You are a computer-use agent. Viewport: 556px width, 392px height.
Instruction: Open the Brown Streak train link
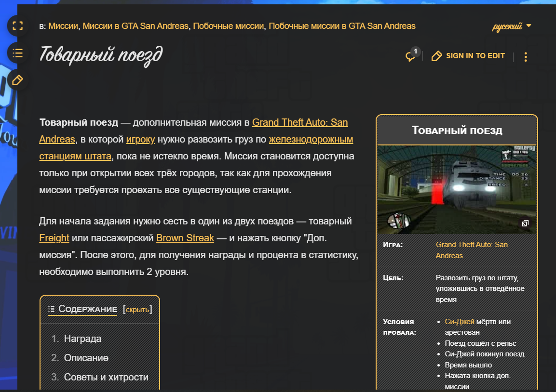(185, 238)
